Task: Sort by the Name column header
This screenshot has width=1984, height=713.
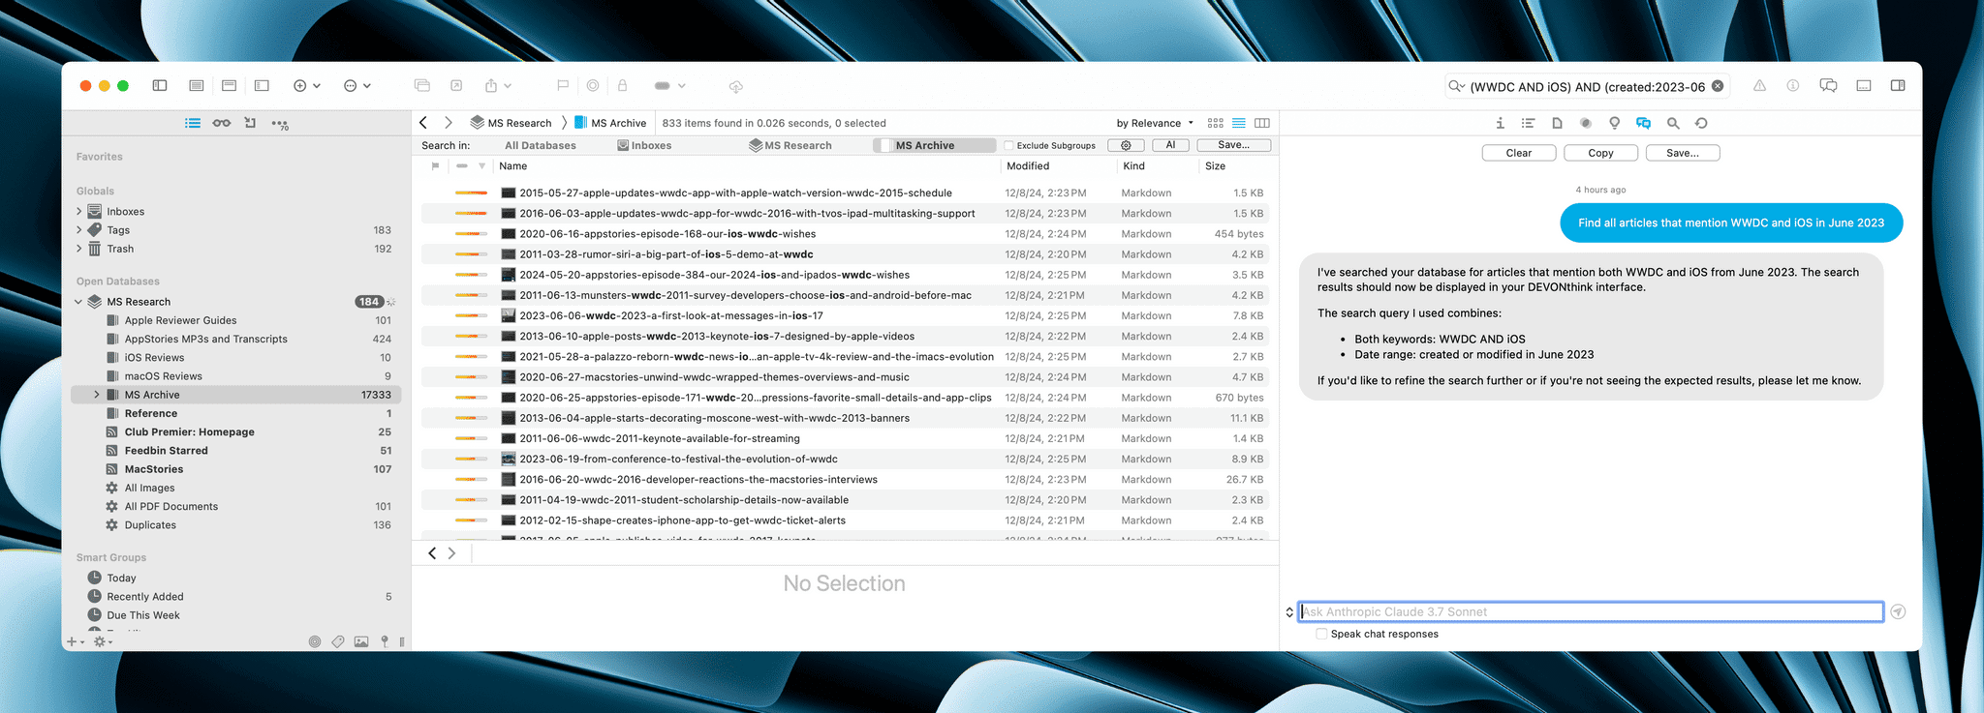Action: tap(512, 166)
